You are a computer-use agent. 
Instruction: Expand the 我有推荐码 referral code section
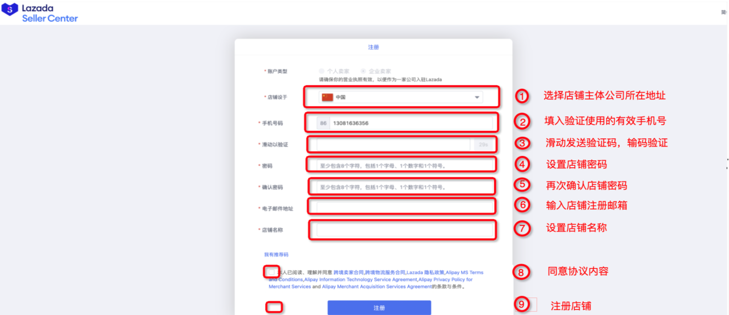(276, 255)
